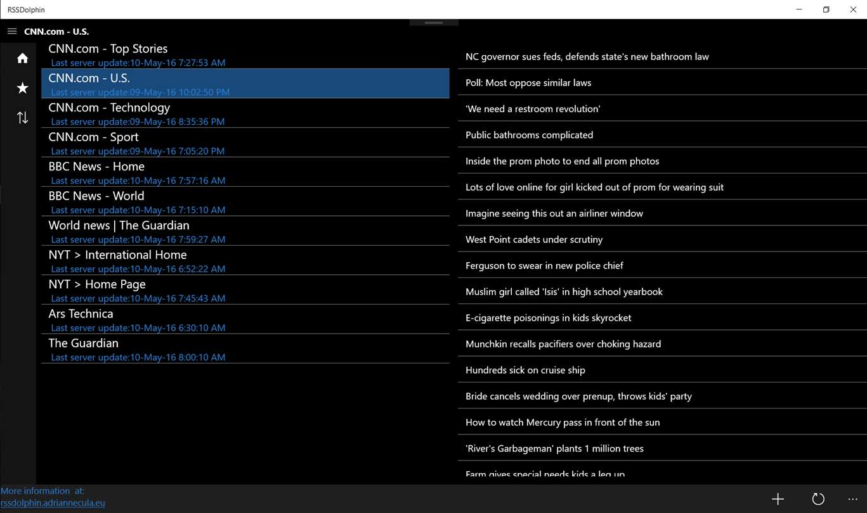
Task: Go to the Home view
Action: point(22,58)
